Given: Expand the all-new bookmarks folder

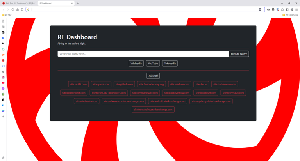Looking at the screenshot, I should point(7,15).
